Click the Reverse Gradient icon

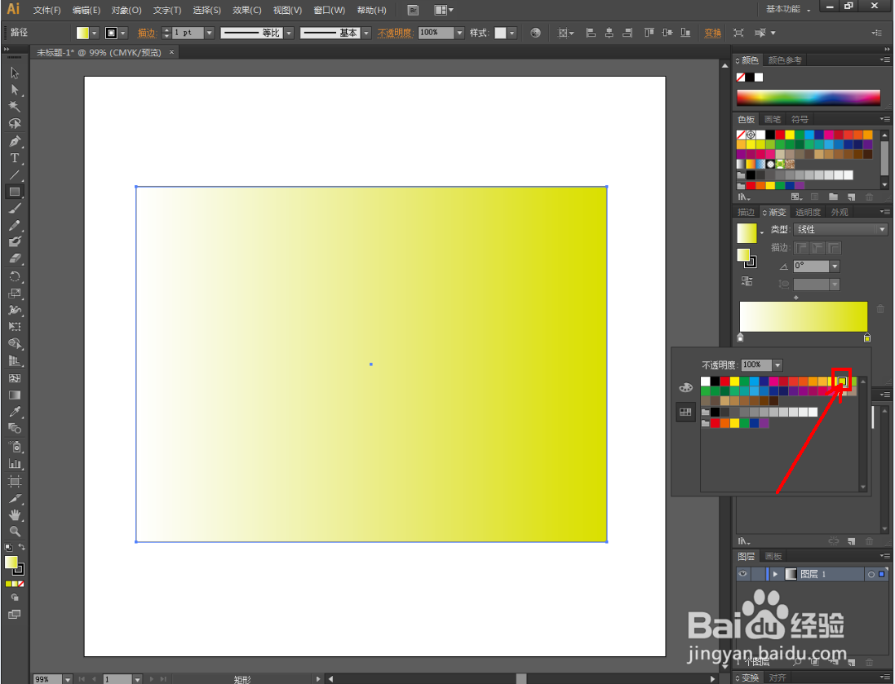pos(747,281)
